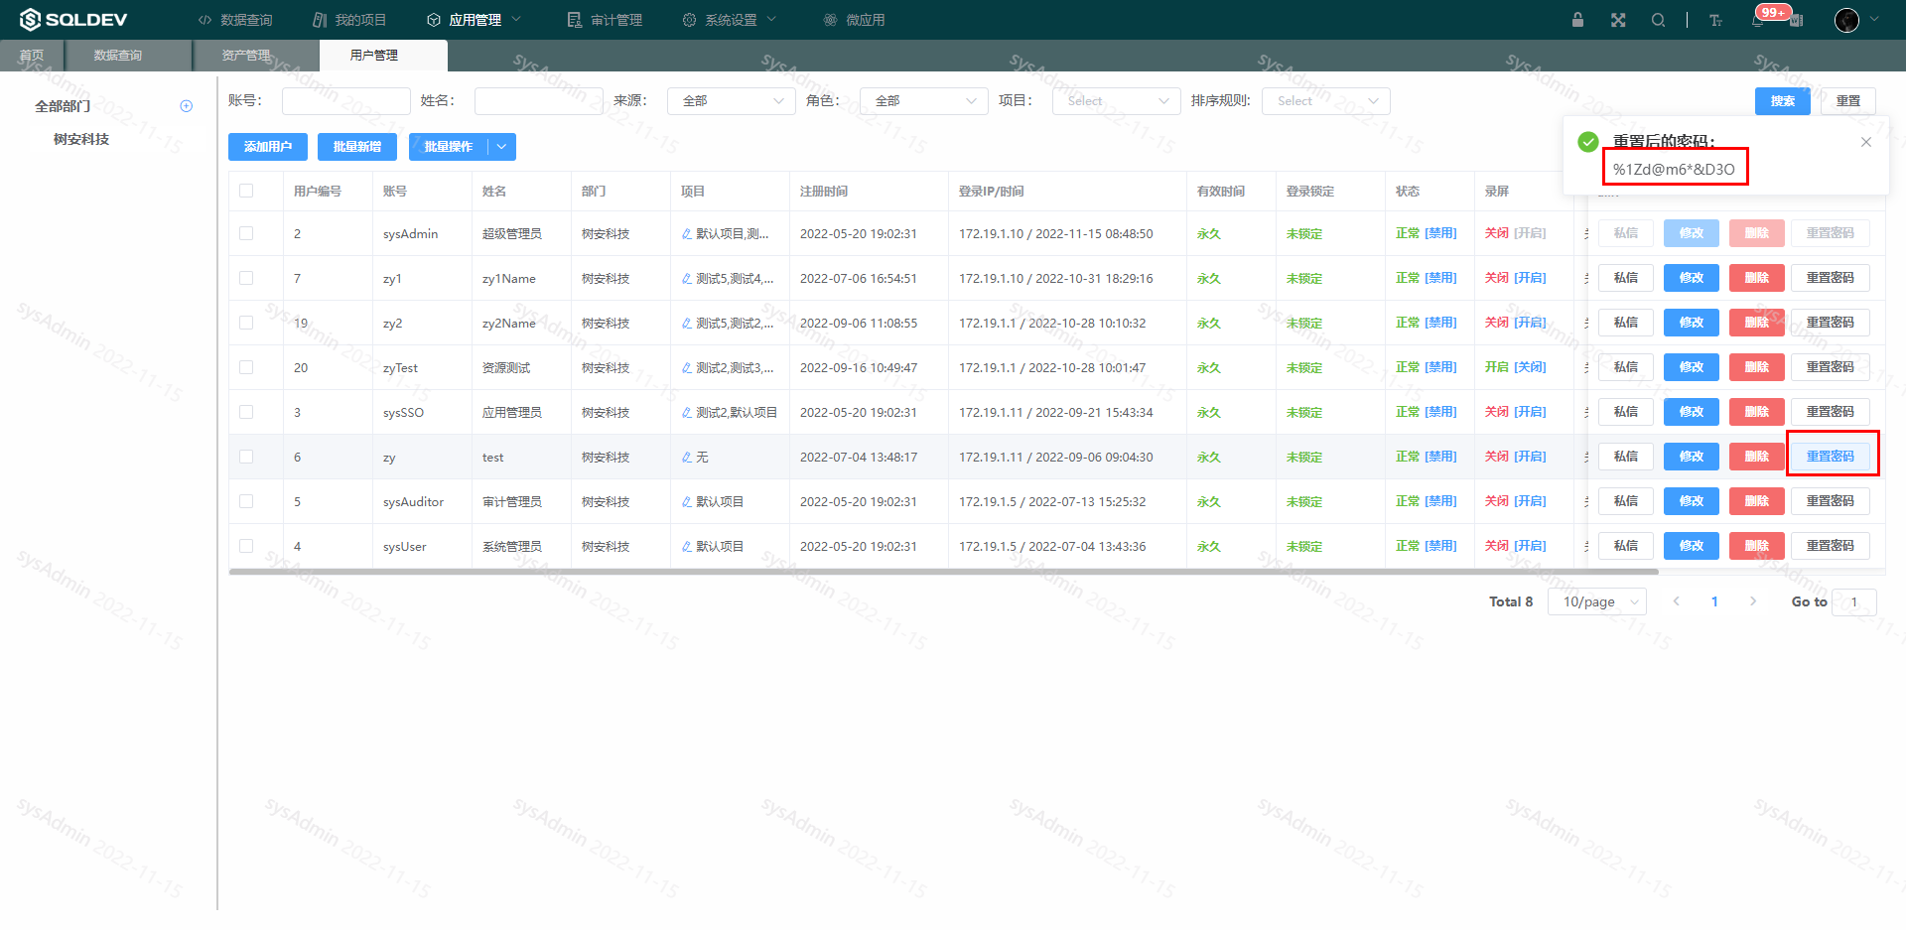Go to previous page arrow
The image size is (1906, 930).
click(x=1677, y=601)
